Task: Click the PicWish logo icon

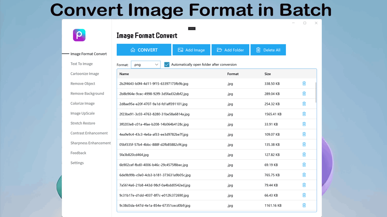Action: [79, 35]
